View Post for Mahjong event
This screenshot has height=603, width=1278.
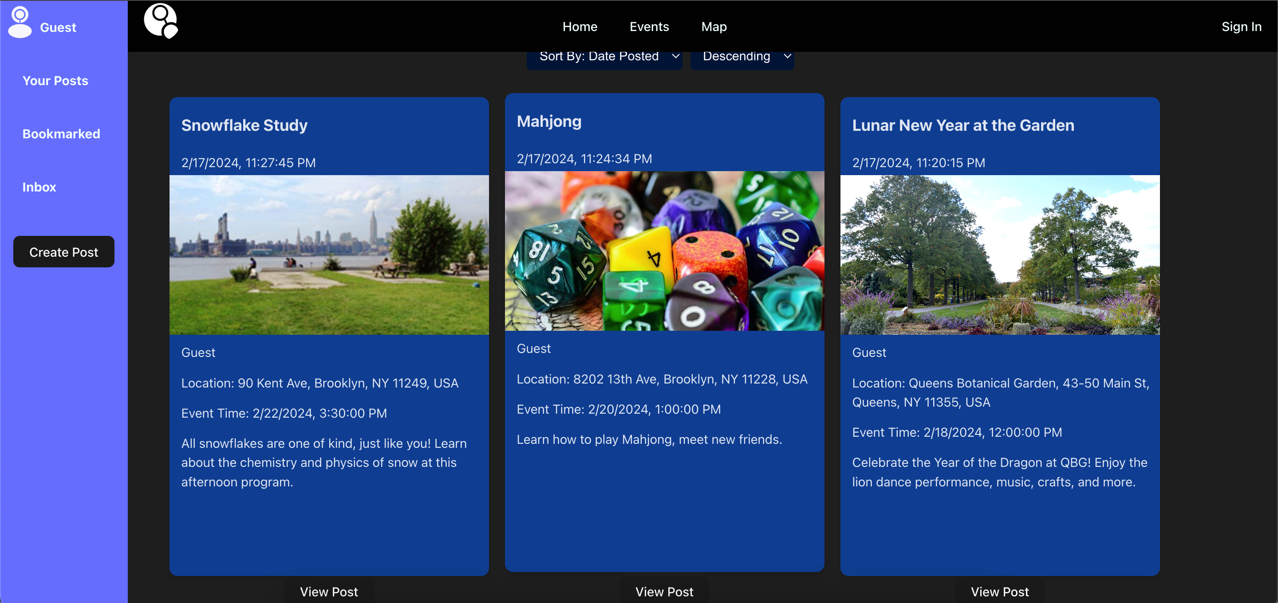point(664,591)
